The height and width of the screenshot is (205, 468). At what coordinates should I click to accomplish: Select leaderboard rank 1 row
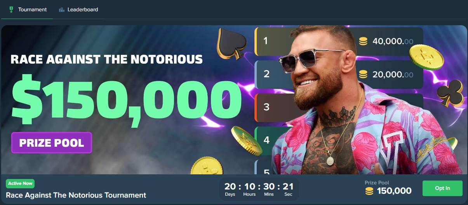click(x=339, y=41)
